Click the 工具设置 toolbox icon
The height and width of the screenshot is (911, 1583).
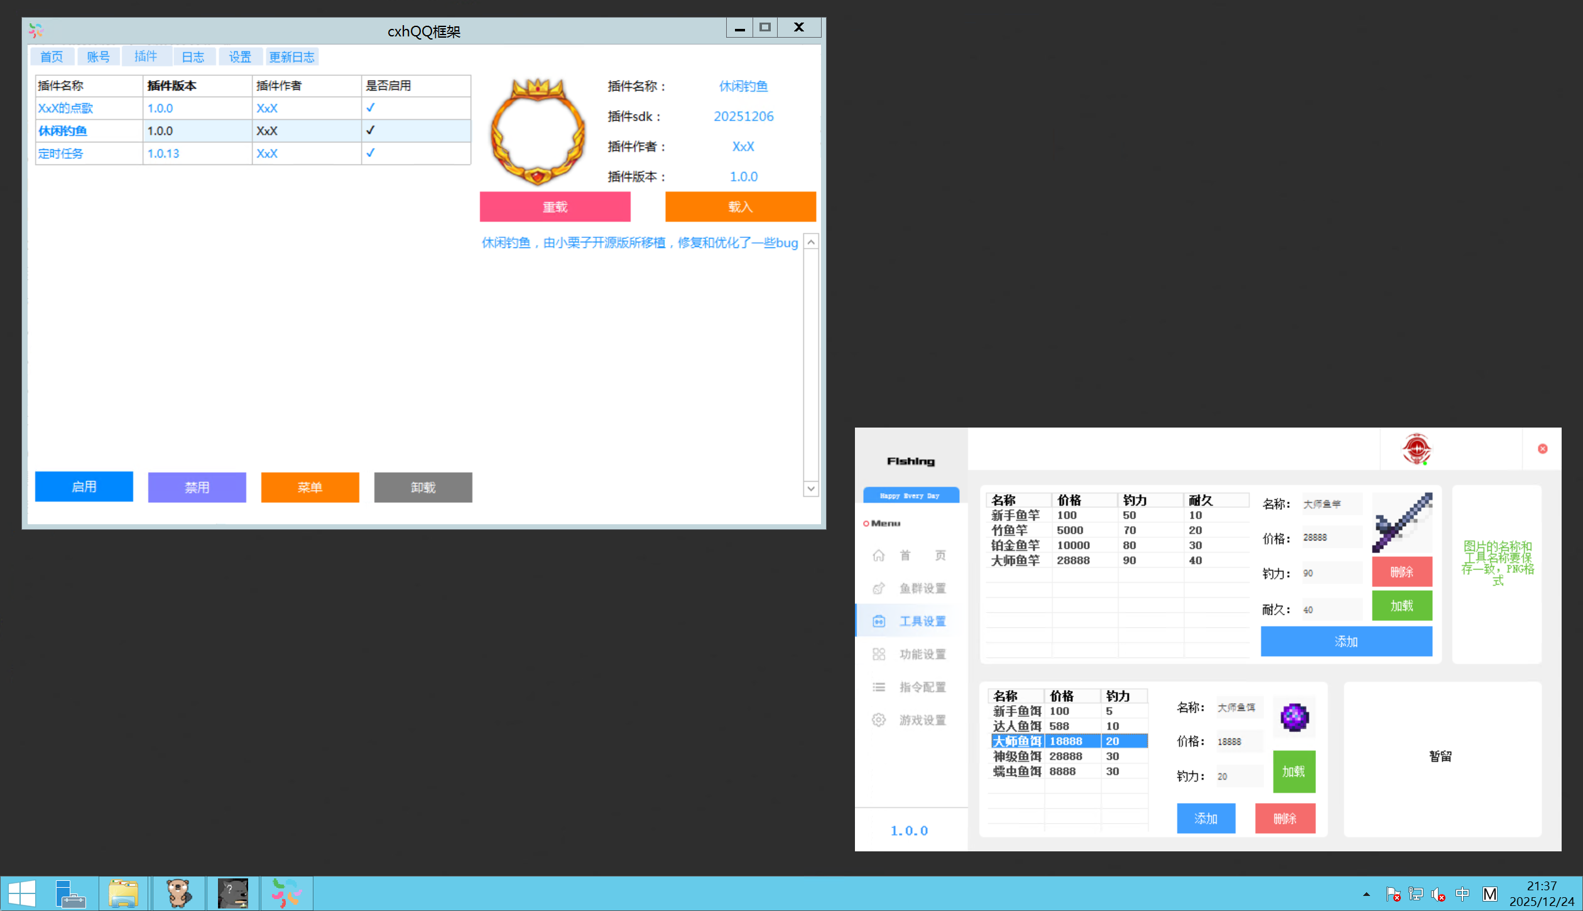tap(879, 621)
